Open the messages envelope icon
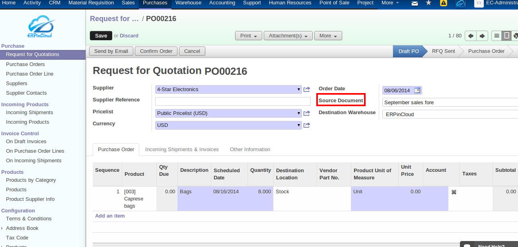Viewport: 518px width, 247px height. (415, 3)
